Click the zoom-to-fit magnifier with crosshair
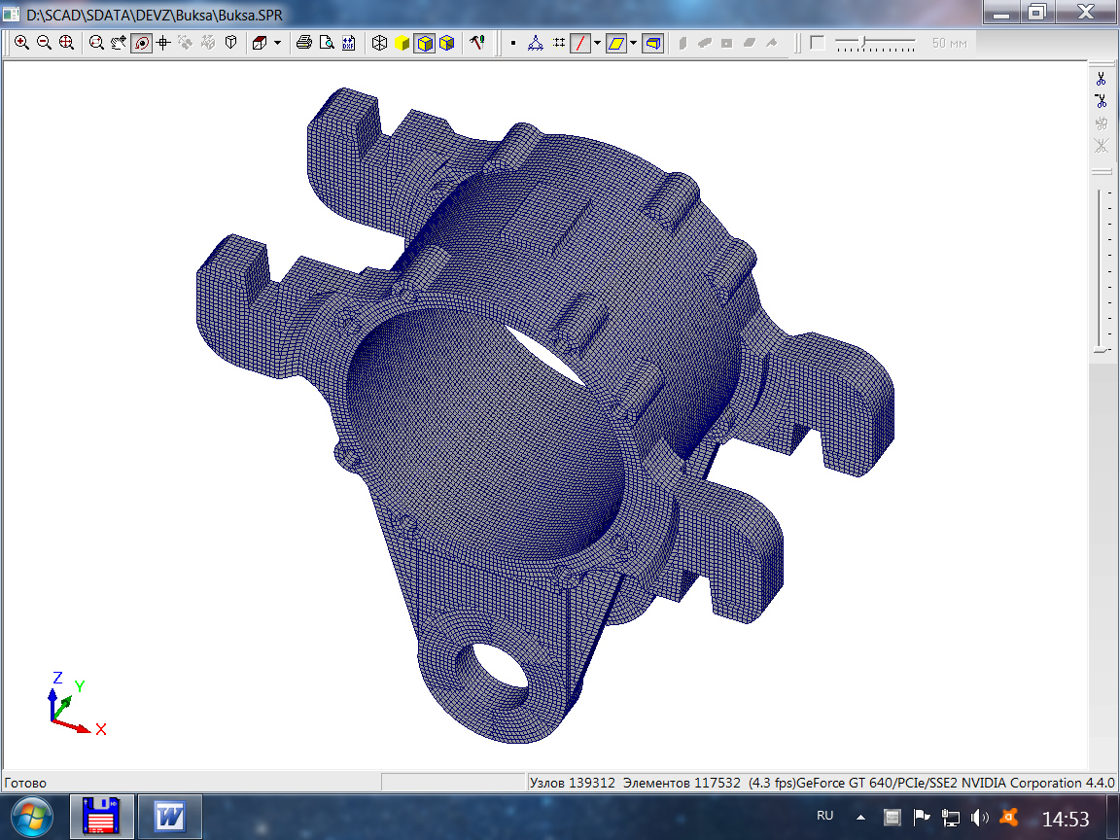Screen dimensions: 1120x840 [66, 43]
